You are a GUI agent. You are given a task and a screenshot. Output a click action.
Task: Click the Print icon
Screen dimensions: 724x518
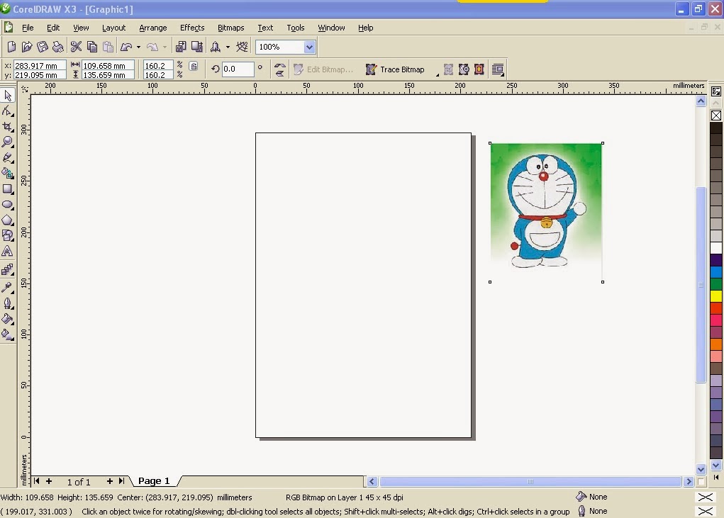[x=58, y=47]
